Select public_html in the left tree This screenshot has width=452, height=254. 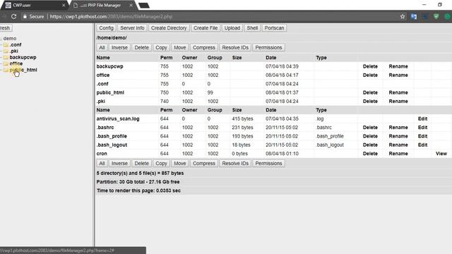[23, 70]
